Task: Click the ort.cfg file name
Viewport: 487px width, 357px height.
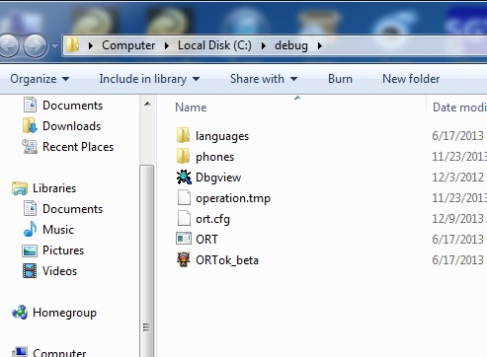Action: pyautogui.click(x=212, y=219)
